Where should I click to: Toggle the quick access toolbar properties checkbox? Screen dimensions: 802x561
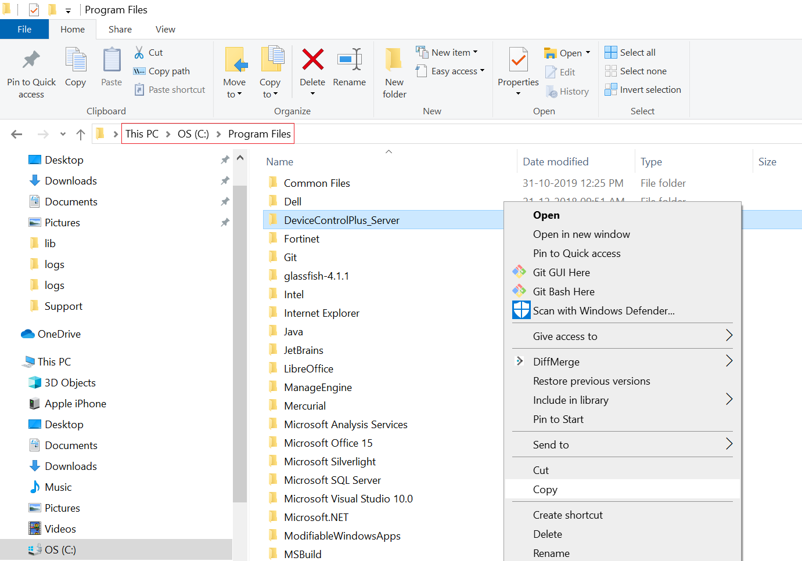34,10
